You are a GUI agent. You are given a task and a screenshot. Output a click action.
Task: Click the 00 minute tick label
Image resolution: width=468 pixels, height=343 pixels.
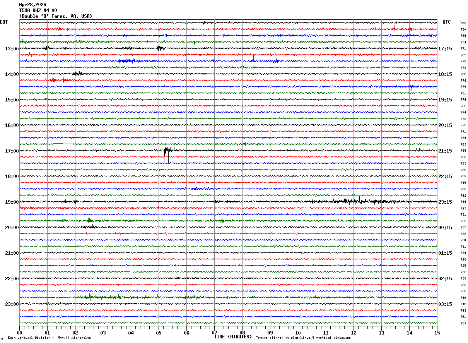[19, 333]
